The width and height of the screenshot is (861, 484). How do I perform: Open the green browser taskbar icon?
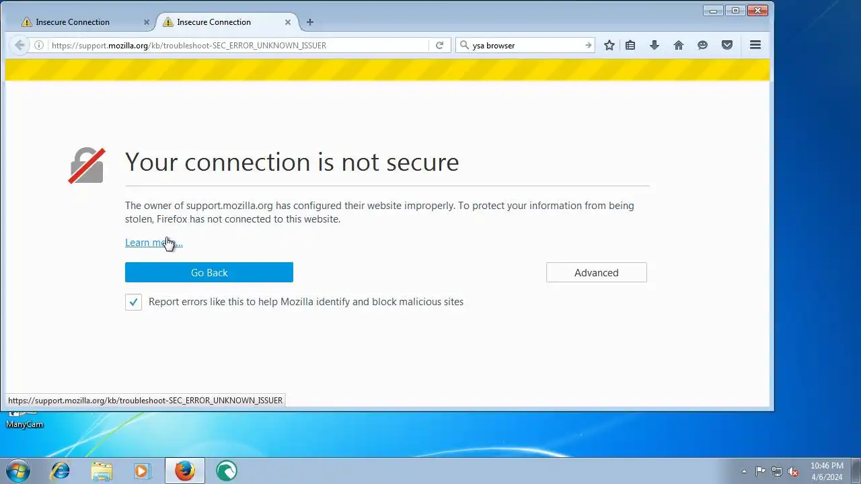pos(227,471)
